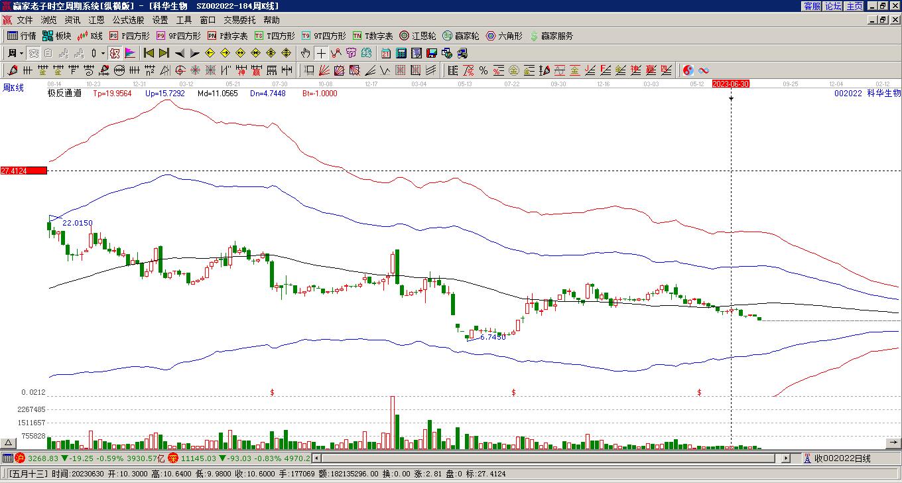Click the percent sign drawing tool
The image size is (902, 483).
483,70
